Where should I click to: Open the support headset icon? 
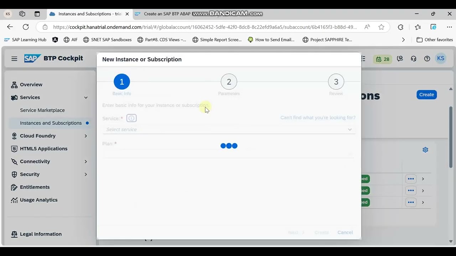point(414,59)
